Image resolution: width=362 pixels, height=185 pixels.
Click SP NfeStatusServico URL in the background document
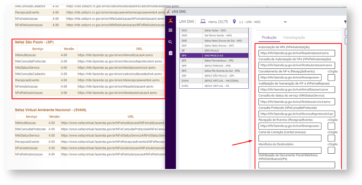pos(117,68)
